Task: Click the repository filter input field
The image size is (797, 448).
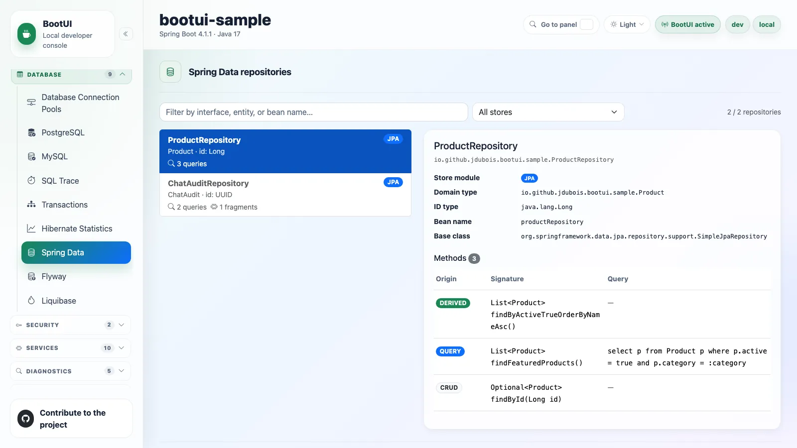Action: click(x=313, y=112)
